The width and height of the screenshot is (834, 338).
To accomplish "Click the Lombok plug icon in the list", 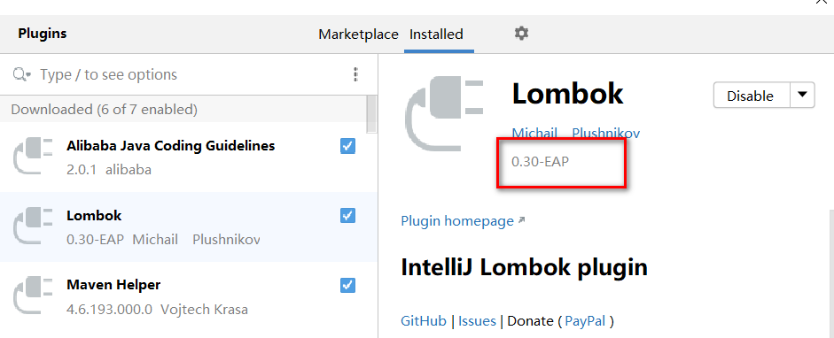I will 33,225.
